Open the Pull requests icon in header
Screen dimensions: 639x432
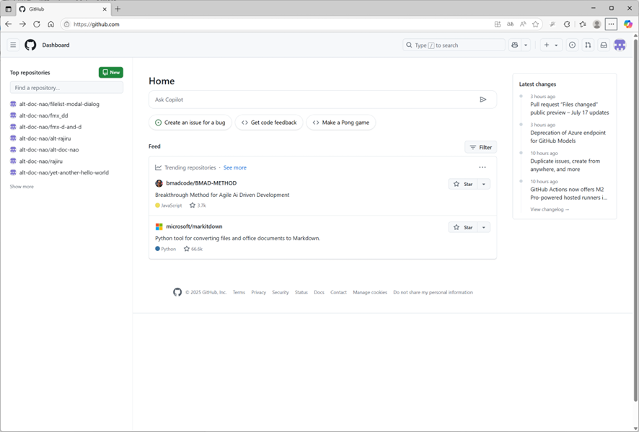click(x=588, y=45)
